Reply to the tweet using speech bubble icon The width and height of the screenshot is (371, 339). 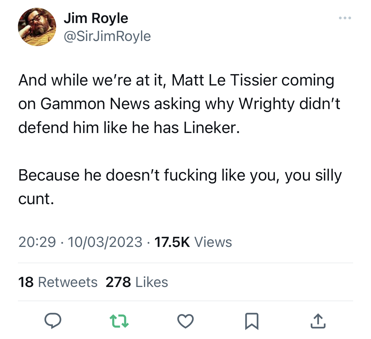(x=53, y=321)
